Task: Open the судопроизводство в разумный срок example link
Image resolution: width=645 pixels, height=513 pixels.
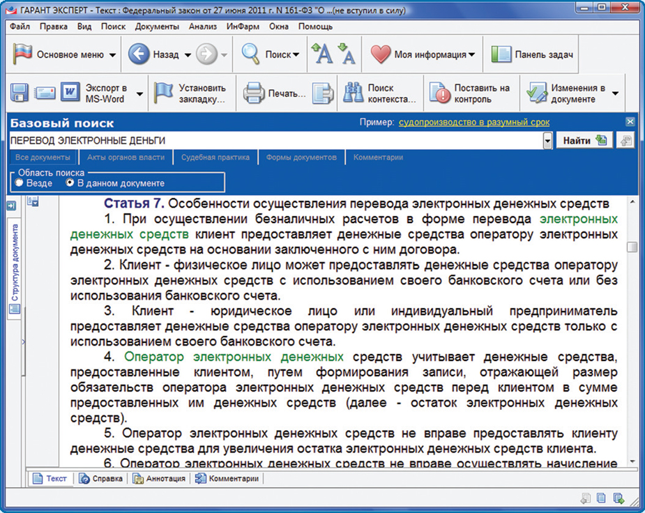Action: point(473,123)
